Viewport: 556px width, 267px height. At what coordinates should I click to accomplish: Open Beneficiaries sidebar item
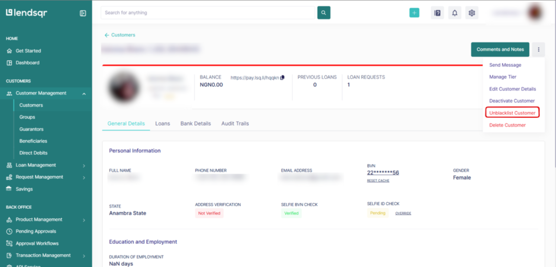tap(33, 141)
